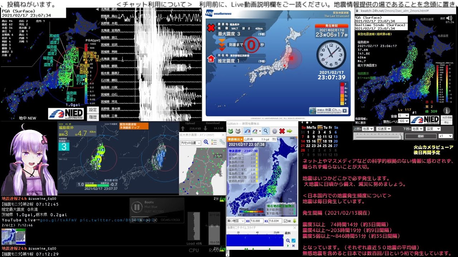This screenshot has width=458, height=257.
Task: Open EqWatch settings gear icon
Action: point(274,131)
